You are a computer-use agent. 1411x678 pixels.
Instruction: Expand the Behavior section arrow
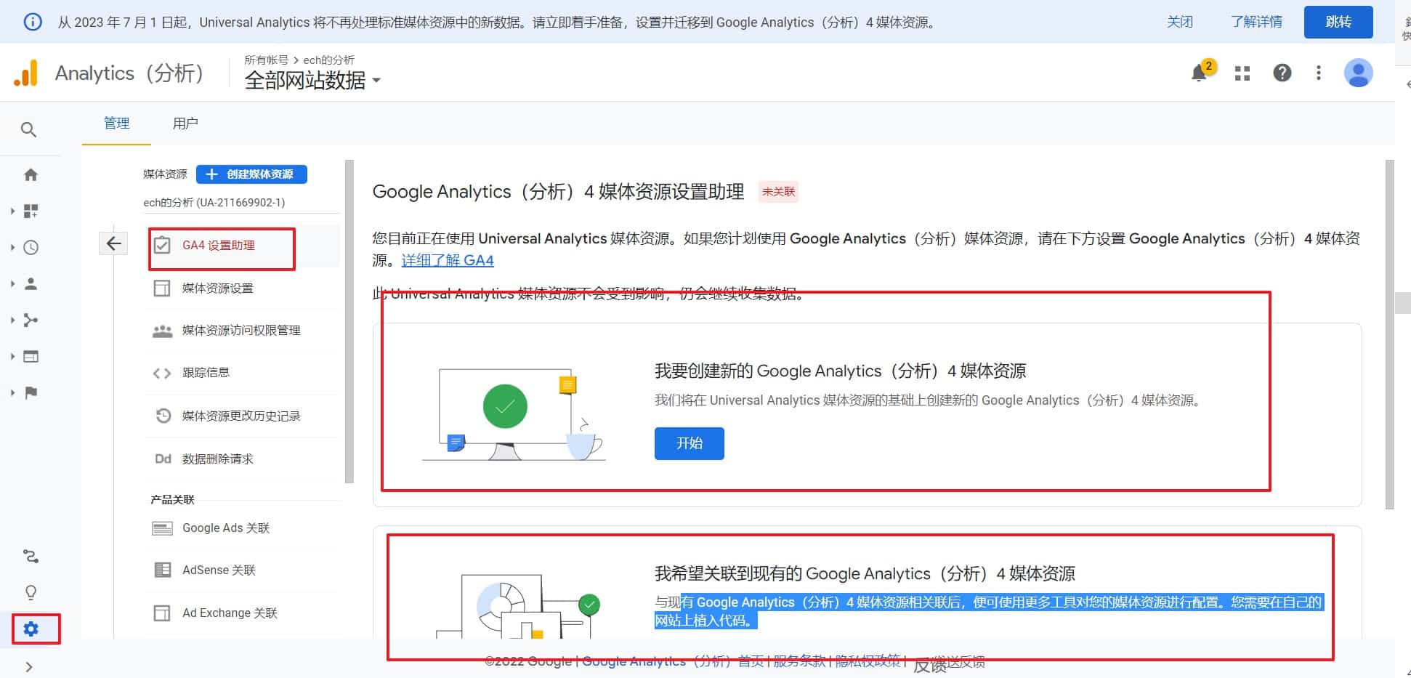click(12, 356)
